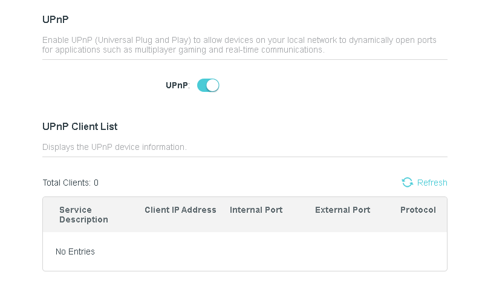Viewport: 485px width, 295px height.
Task: Click the UPnP Client List heading
Action: [80, 126]
